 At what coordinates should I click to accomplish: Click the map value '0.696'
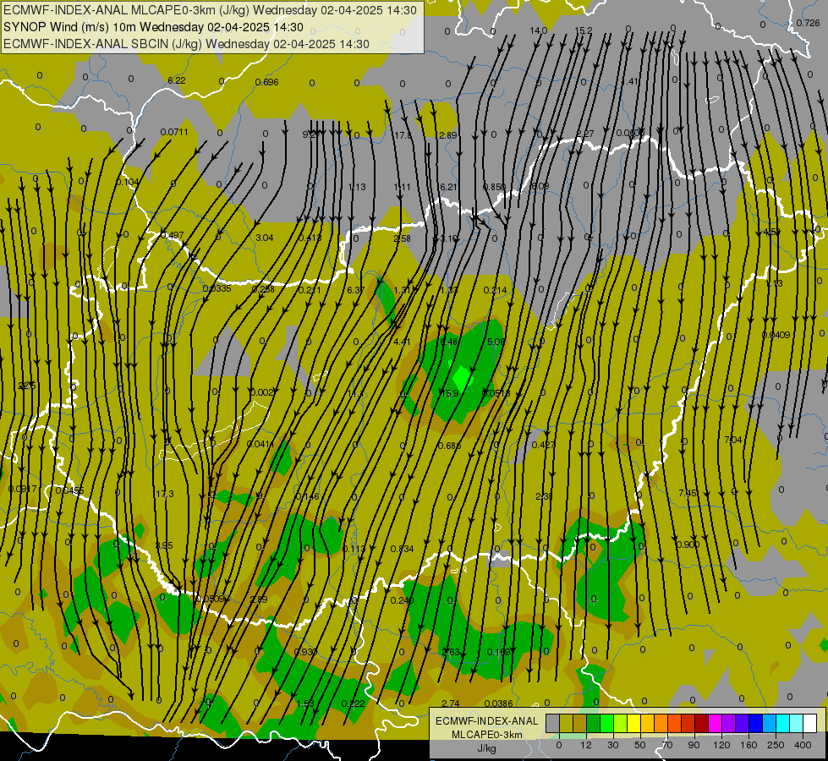tap(266, 82)
